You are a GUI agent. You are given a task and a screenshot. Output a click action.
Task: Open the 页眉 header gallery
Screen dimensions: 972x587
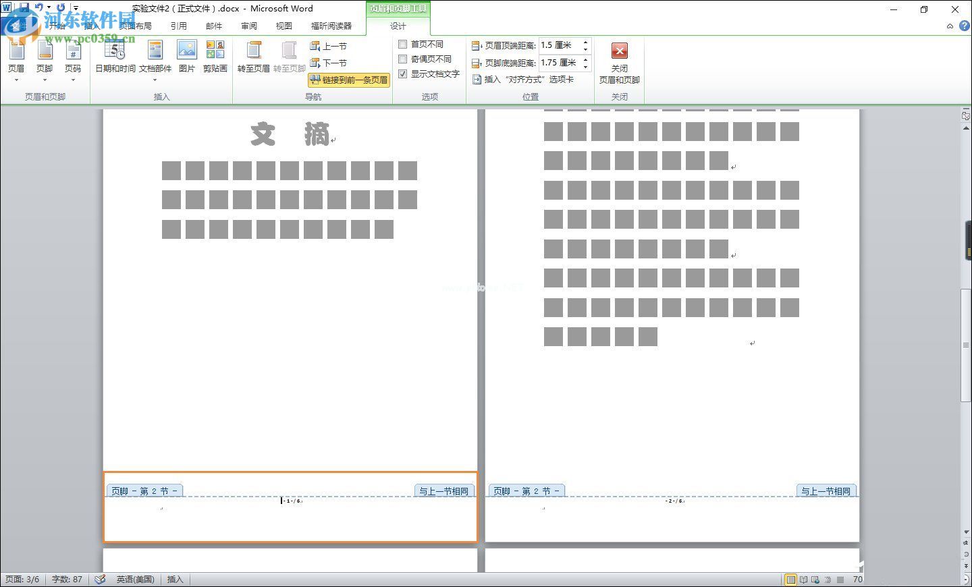point(16,59)
